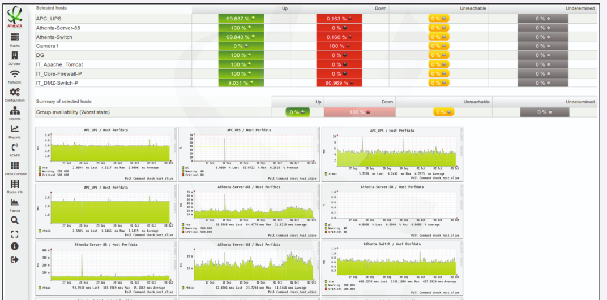
Task: Click the 0.163 % Down badge
Action: [x=339, y=19]
